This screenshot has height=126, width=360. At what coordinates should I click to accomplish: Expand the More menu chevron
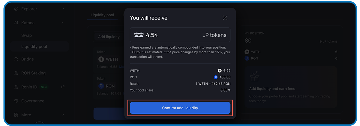pos(63,115)
